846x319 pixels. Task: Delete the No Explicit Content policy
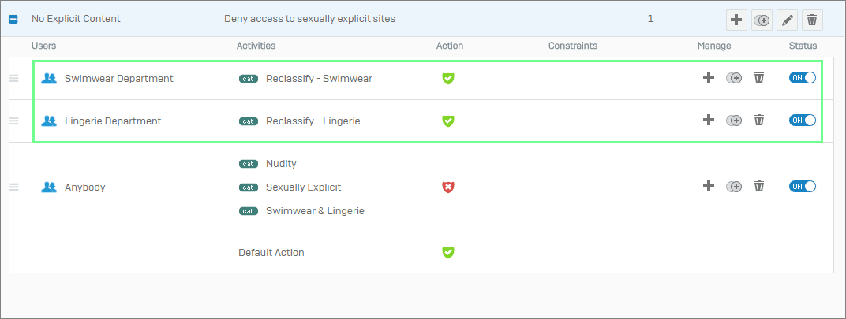pos(812,20)
